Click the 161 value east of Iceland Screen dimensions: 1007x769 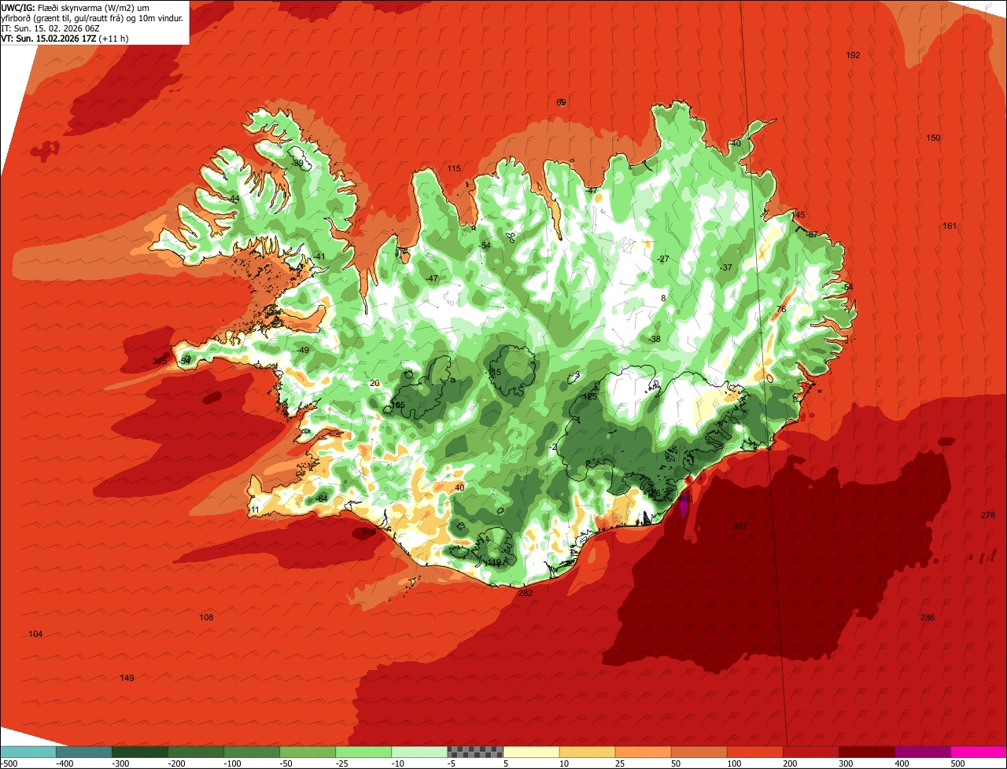(950, 226)
